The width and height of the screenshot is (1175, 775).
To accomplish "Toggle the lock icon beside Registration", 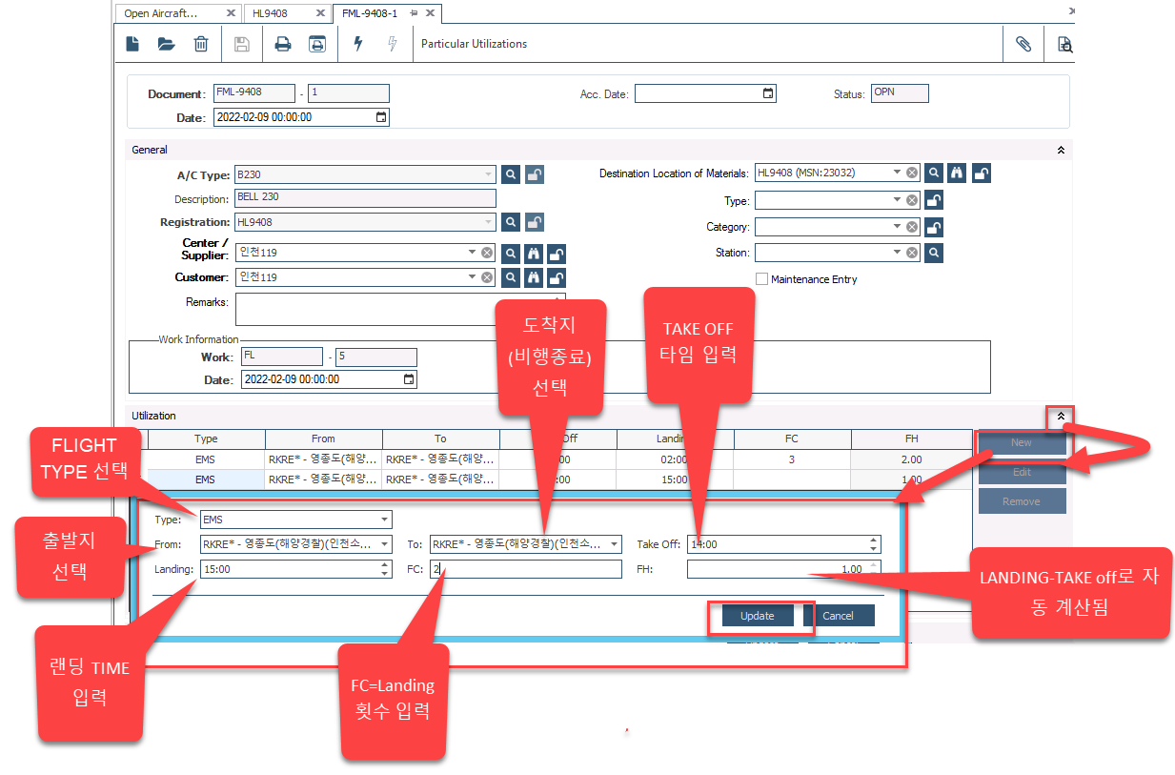I will (x=536, y=222).
